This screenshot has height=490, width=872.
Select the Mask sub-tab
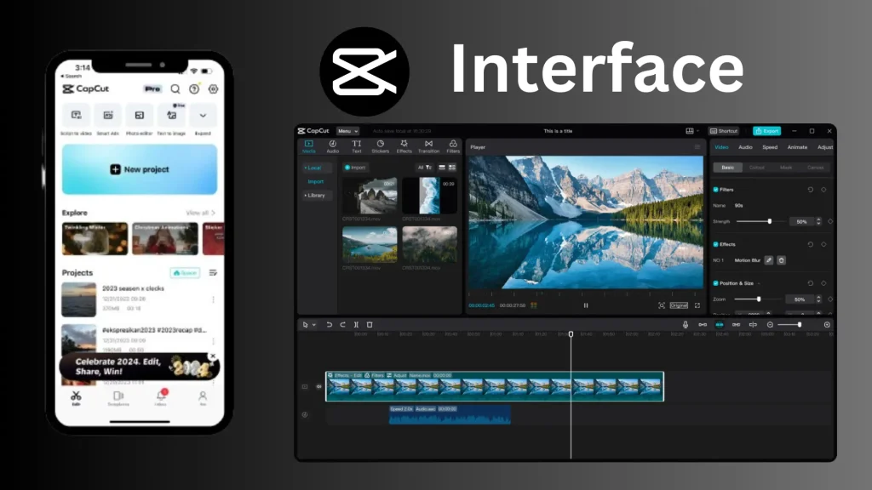coord(786,168)
